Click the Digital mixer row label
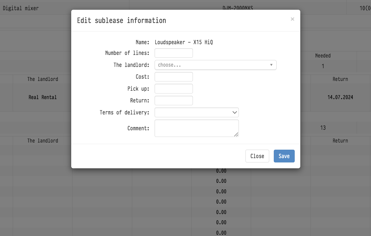371x236 pixels. [x=21, y=8]
